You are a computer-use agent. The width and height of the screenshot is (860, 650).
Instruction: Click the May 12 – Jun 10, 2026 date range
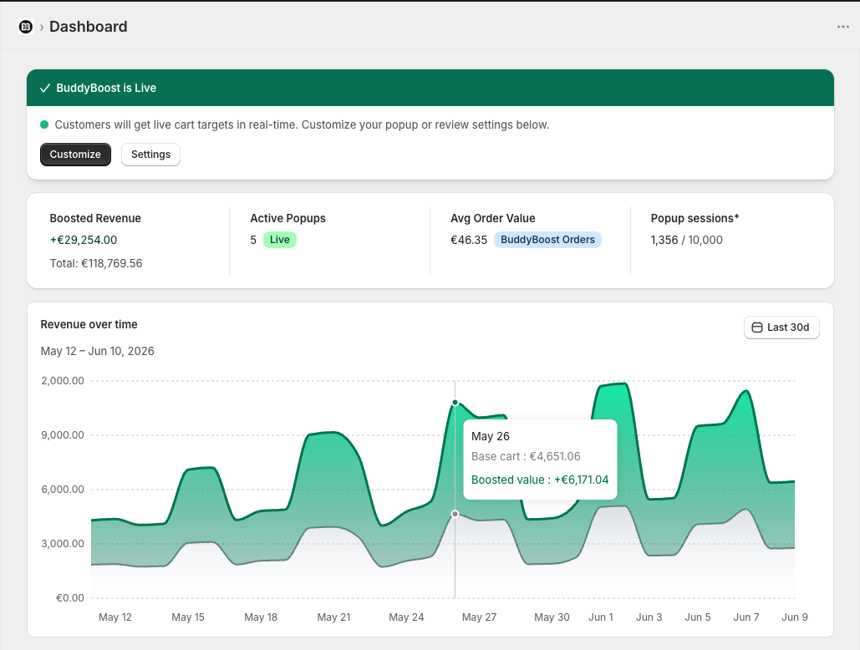pos(98,351)
